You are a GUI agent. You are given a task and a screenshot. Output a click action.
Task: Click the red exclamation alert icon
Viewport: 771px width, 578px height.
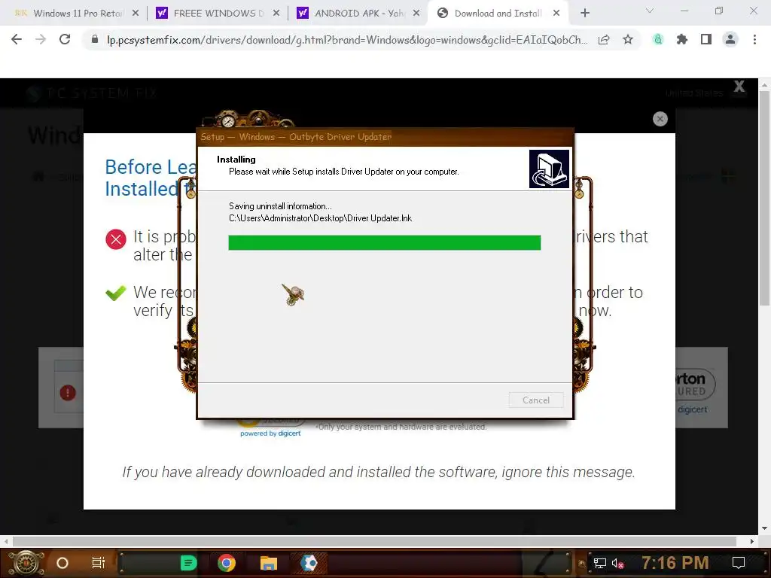(x=68, y=393)
